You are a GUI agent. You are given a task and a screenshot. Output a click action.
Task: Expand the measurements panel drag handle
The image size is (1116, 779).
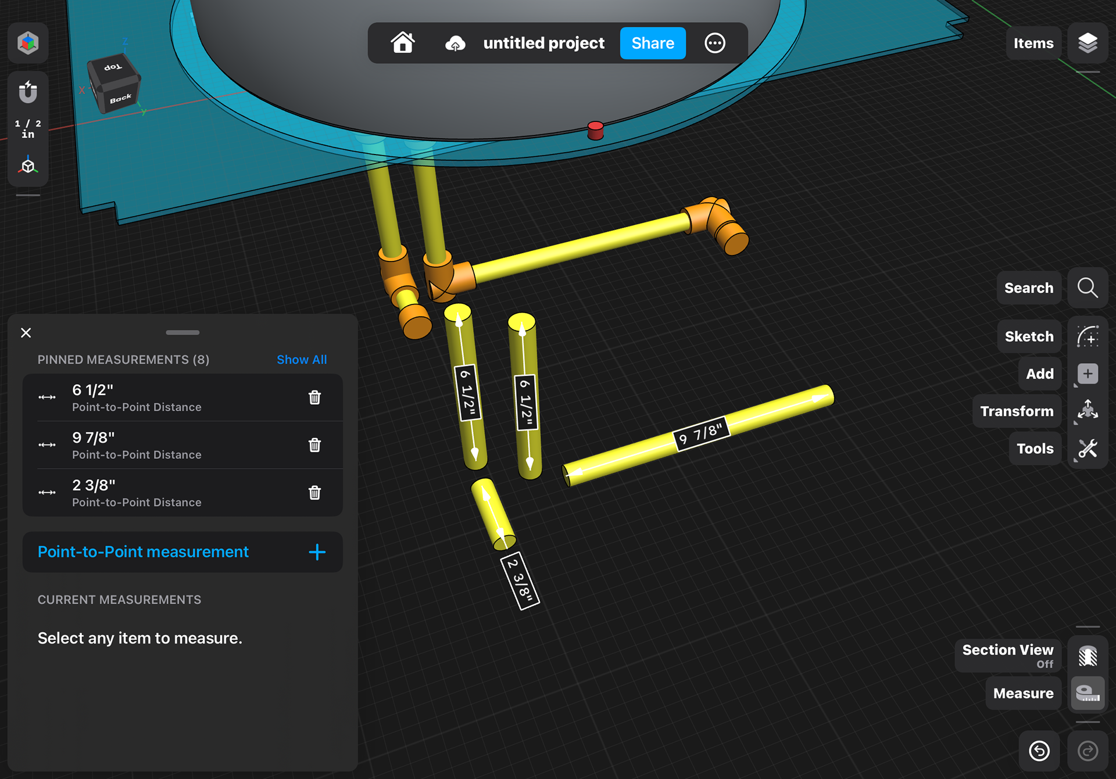pos(183,332)
